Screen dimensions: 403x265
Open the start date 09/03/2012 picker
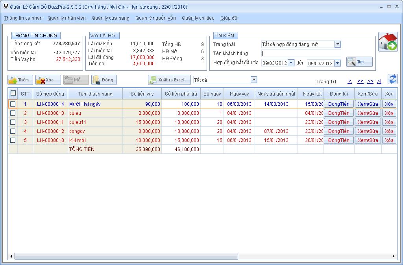(291, 63)
